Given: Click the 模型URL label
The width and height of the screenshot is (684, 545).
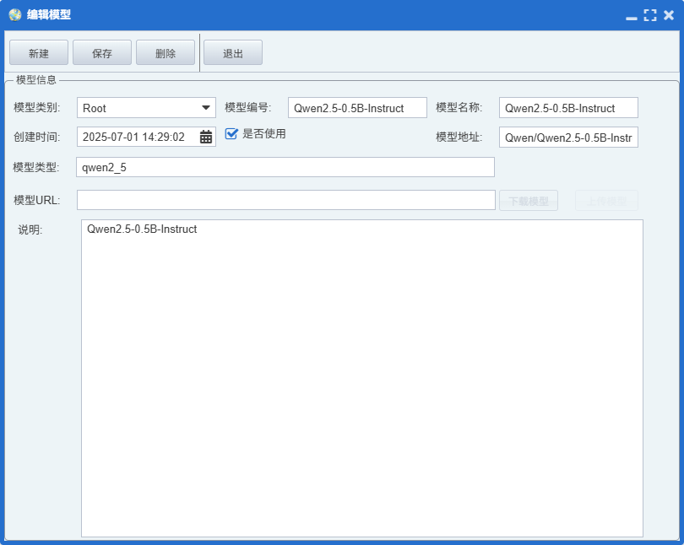Looking at the screenshot, I should tap(37, 201).
